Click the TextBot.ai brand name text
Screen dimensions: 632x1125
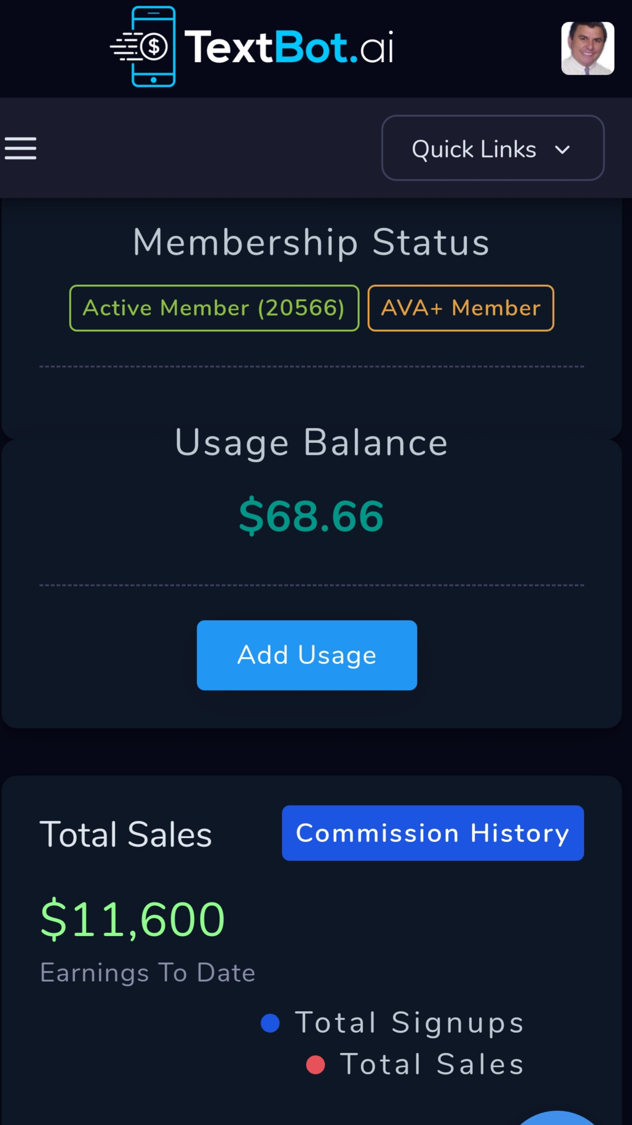point(288,46)
